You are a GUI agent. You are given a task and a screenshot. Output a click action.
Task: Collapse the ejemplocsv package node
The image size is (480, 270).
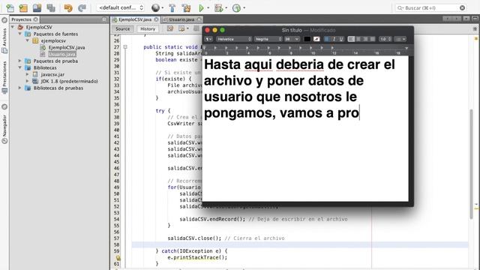[27, 40]
